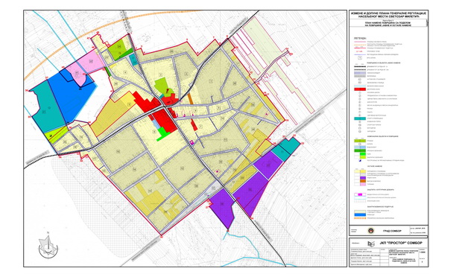The width and height of the screenshot is (462, 277).
Task: Click the pink zone on the map
Action: point(86,66)
